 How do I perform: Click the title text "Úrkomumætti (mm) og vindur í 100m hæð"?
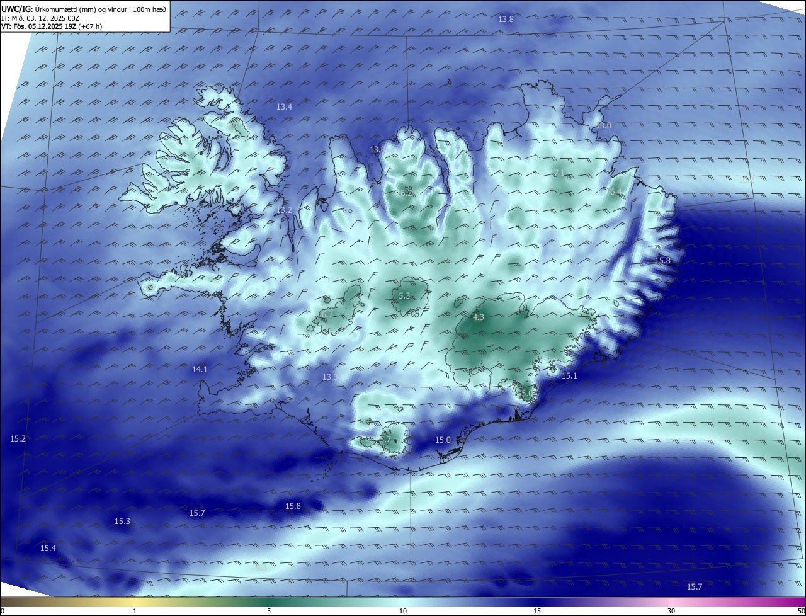click(x=101, y=9)
